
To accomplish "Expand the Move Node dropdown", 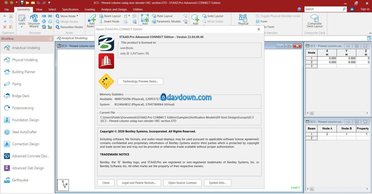I will 77,16.
